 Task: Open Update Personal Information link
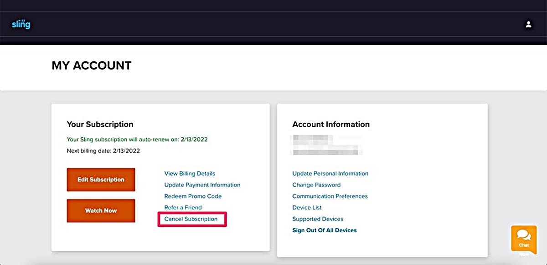coord(330,174)
